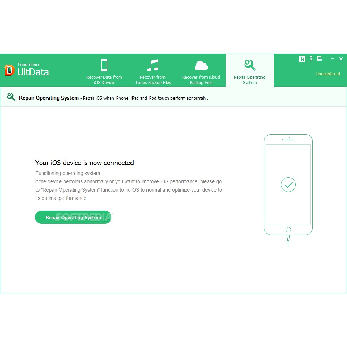Select the Repair Operating System tab label
Viewport: 347px width, 347px height.
point(249,80)
